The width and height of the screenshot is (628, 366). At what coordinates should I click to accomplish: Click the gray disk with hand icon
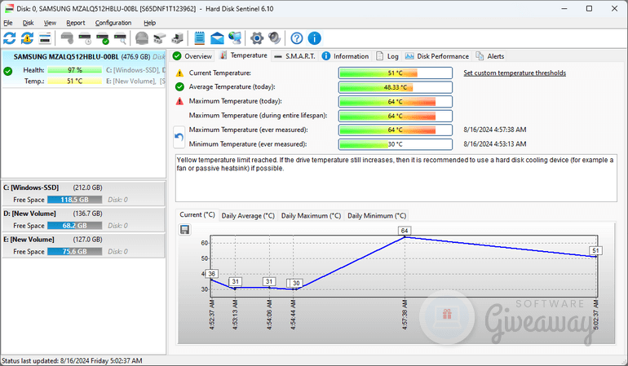[x=67, y=38]
